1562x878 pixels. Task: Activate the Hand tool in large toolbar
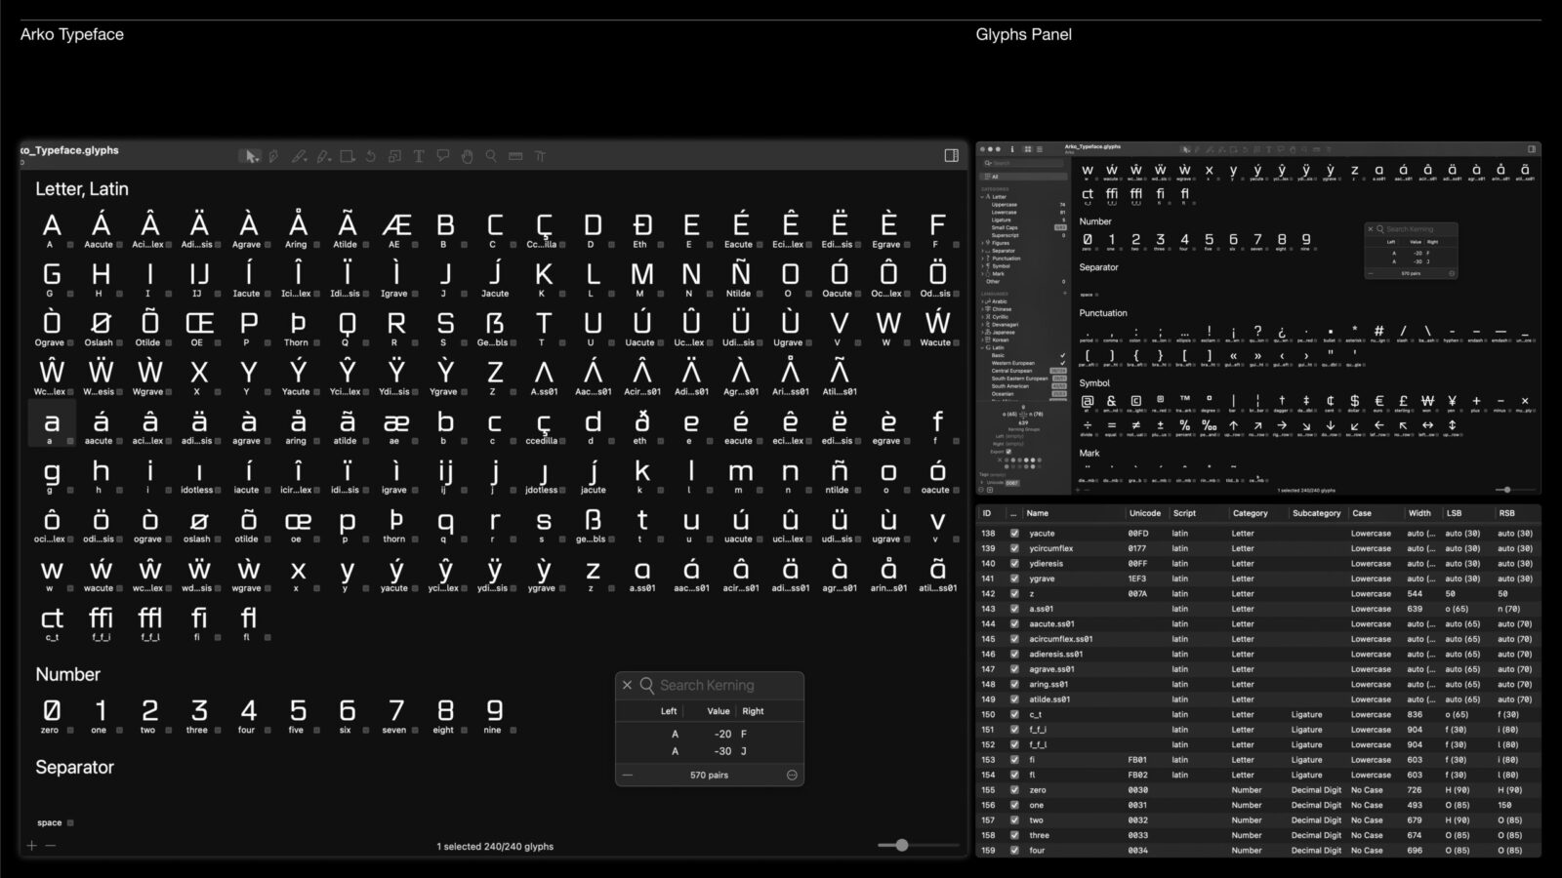tap(467, 156)
